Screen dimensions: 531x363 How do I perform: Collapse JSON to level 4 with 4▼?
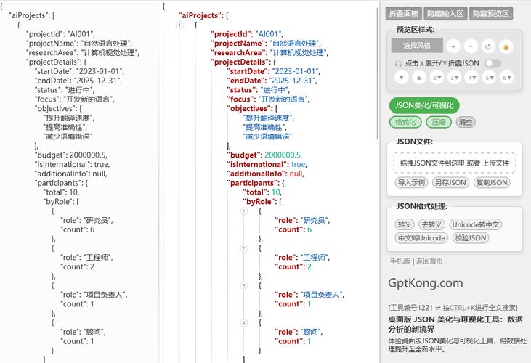pyautogui.click(x=471, y=78)
